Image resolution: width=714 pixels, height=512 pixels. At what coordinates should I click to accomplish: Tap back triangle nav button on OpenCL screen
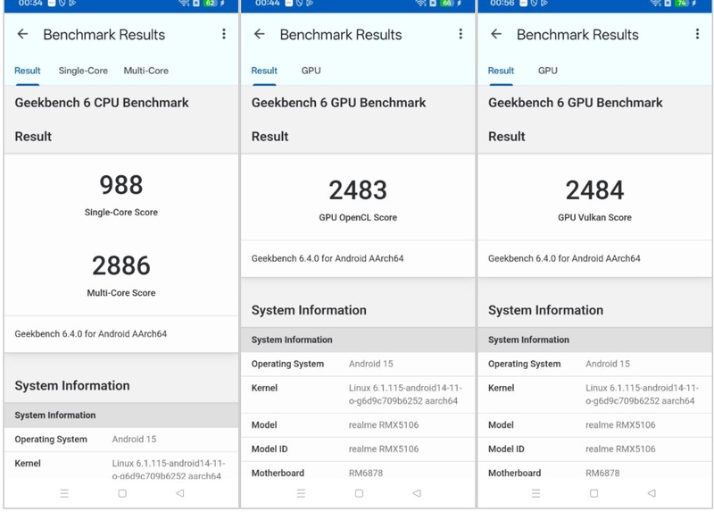click(417, 493)
